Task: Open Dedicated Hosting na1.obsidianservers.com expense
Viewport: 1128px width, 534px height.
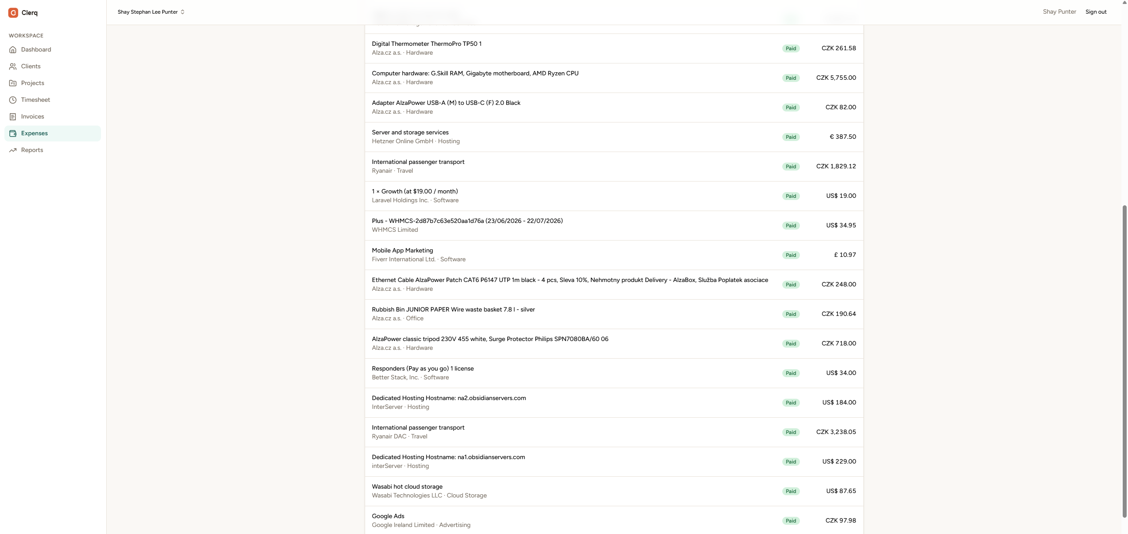Action: pyautogui.click(x=614, y=462)
